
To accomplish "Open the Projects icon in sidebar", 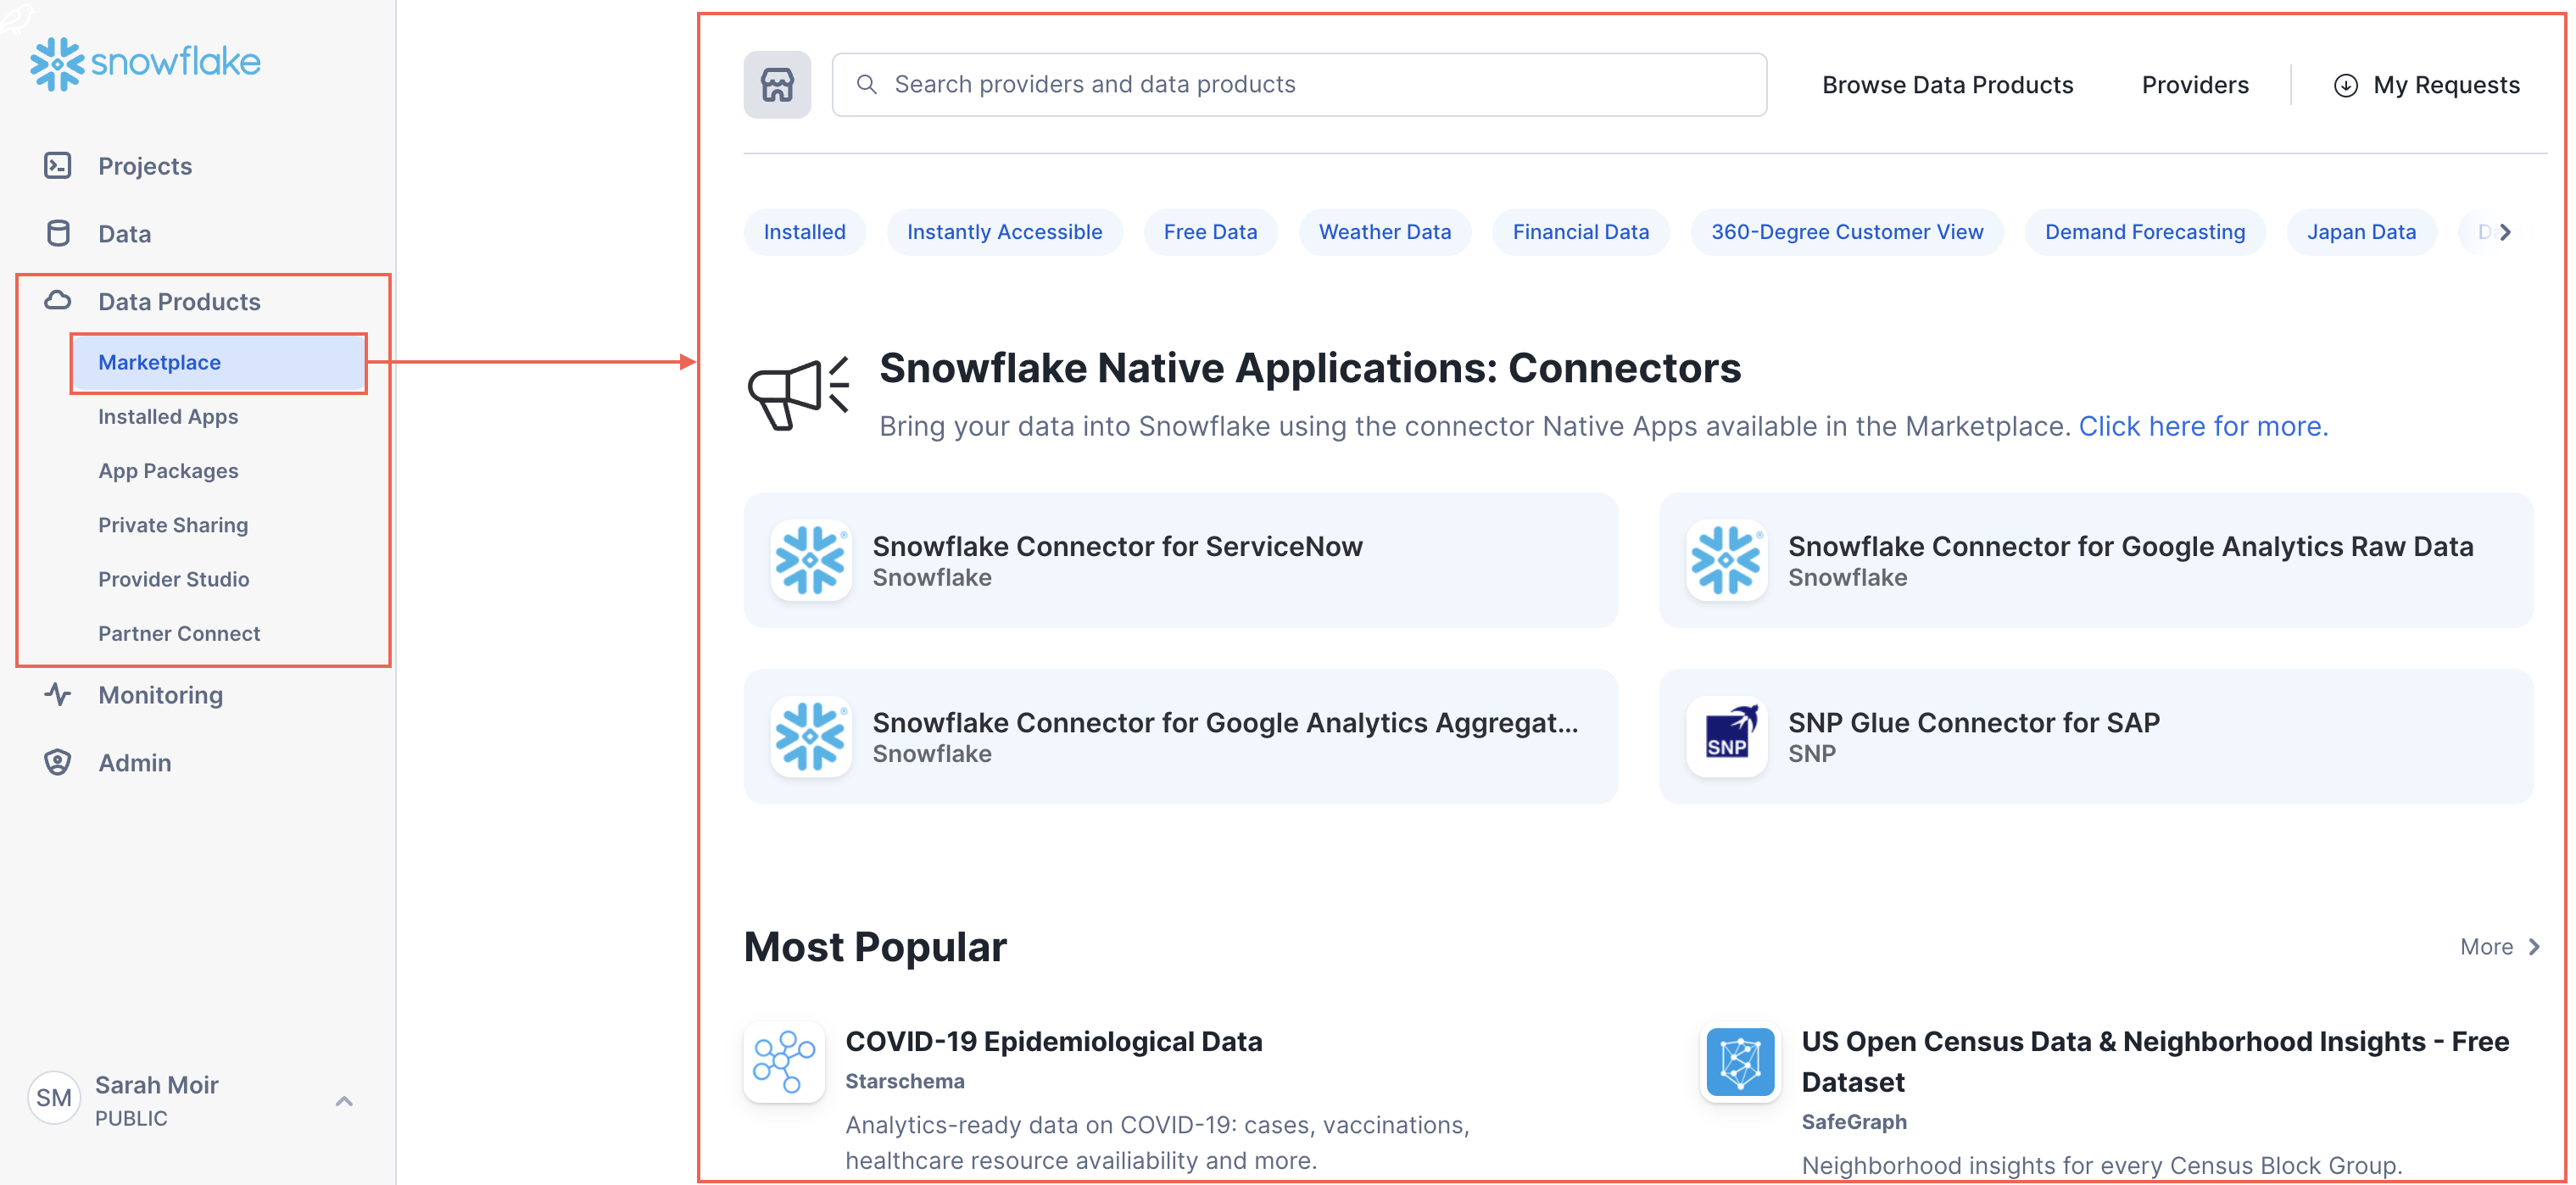I will tap(58, 165).
